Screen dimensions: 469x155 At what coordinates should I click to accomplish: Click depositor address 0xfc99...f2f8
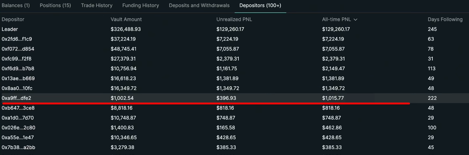[x=16, y=59]
